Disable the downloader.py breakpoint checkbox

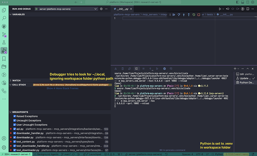click(15, 137)
